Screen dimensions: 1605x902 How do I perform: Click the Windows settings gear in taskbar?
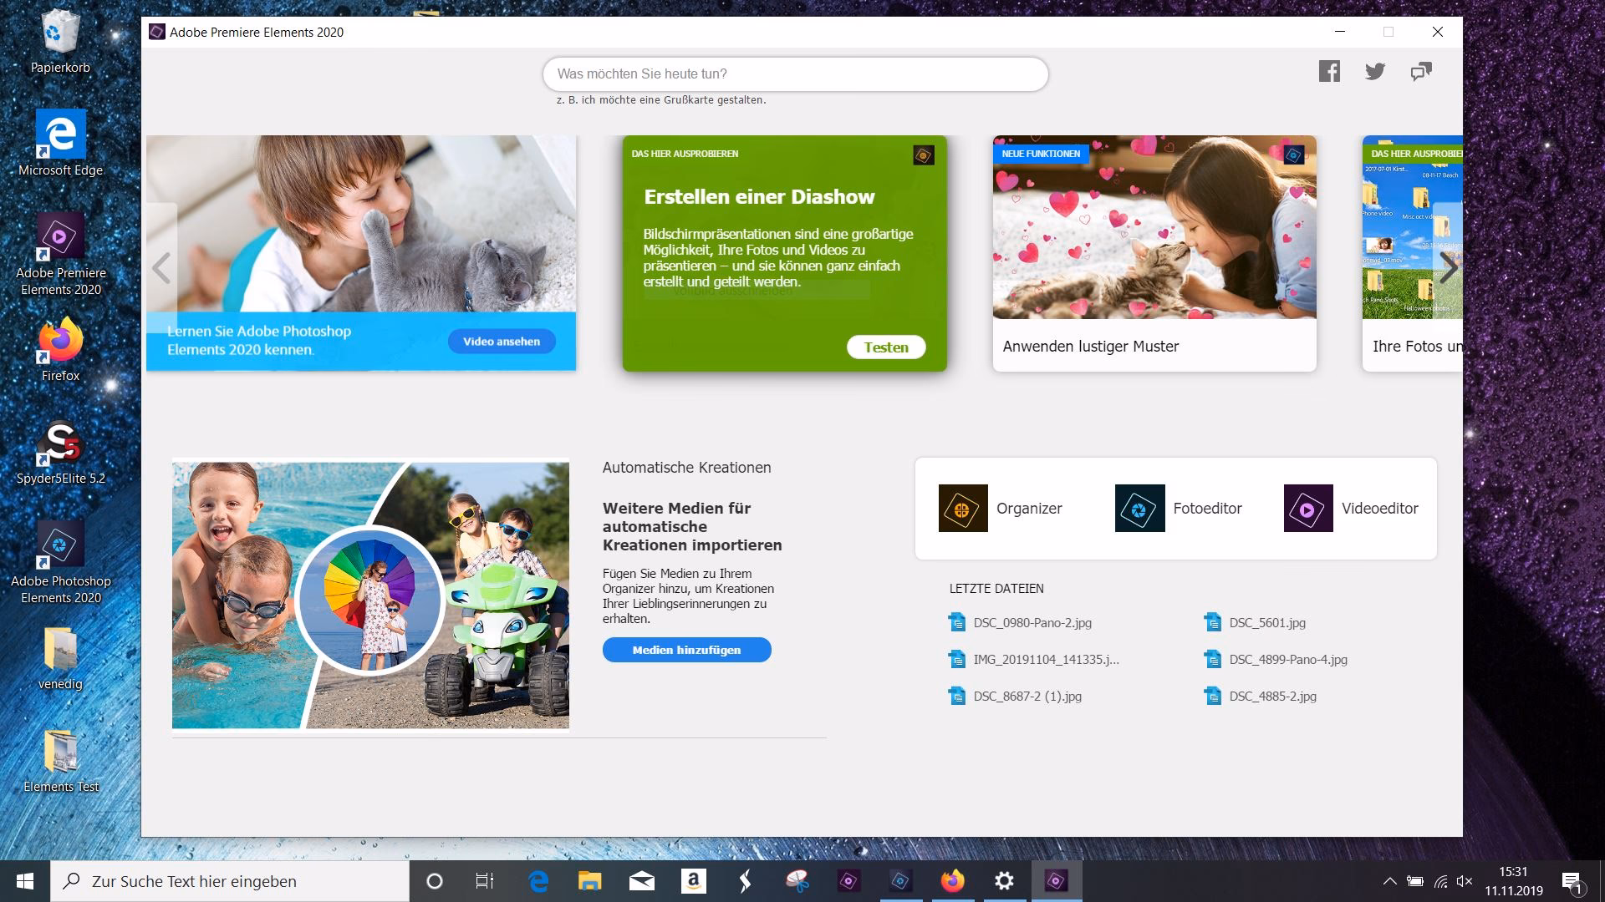pyautogui.click(x=1004, y=881)
